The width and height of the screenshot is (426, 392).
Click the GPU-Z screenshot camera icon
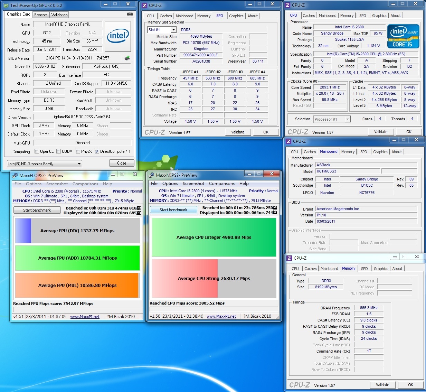[130, 14]
